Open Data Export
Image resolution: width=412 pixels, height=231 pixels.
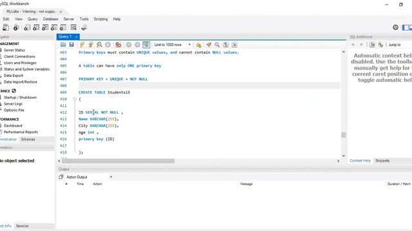pos(14,76)
